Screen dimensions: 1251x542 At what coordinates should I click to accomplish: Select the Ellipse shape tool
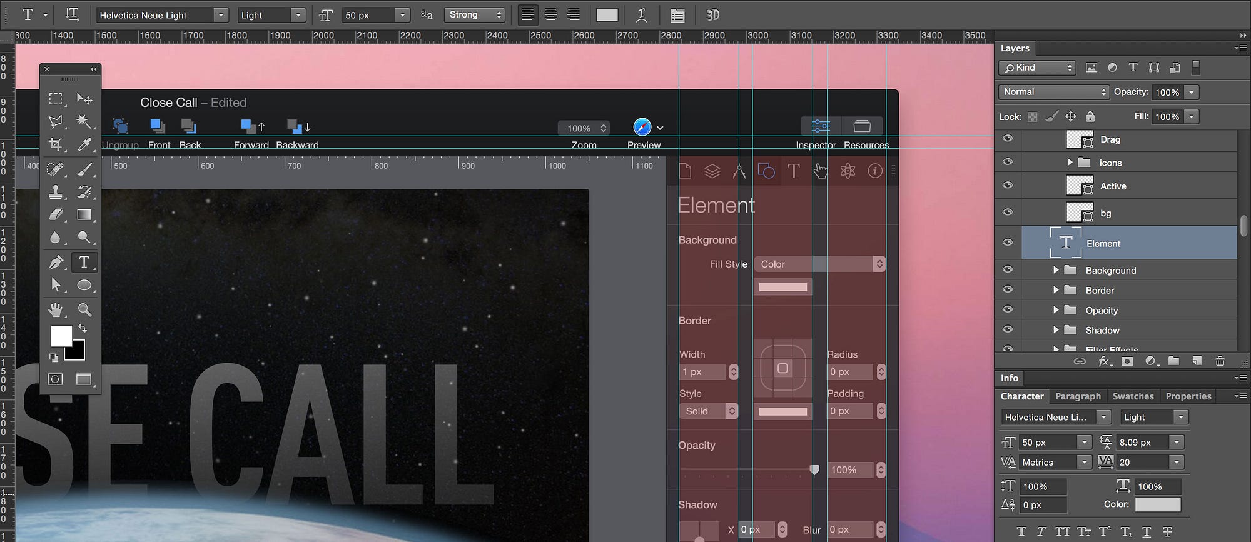coord(84,285)
